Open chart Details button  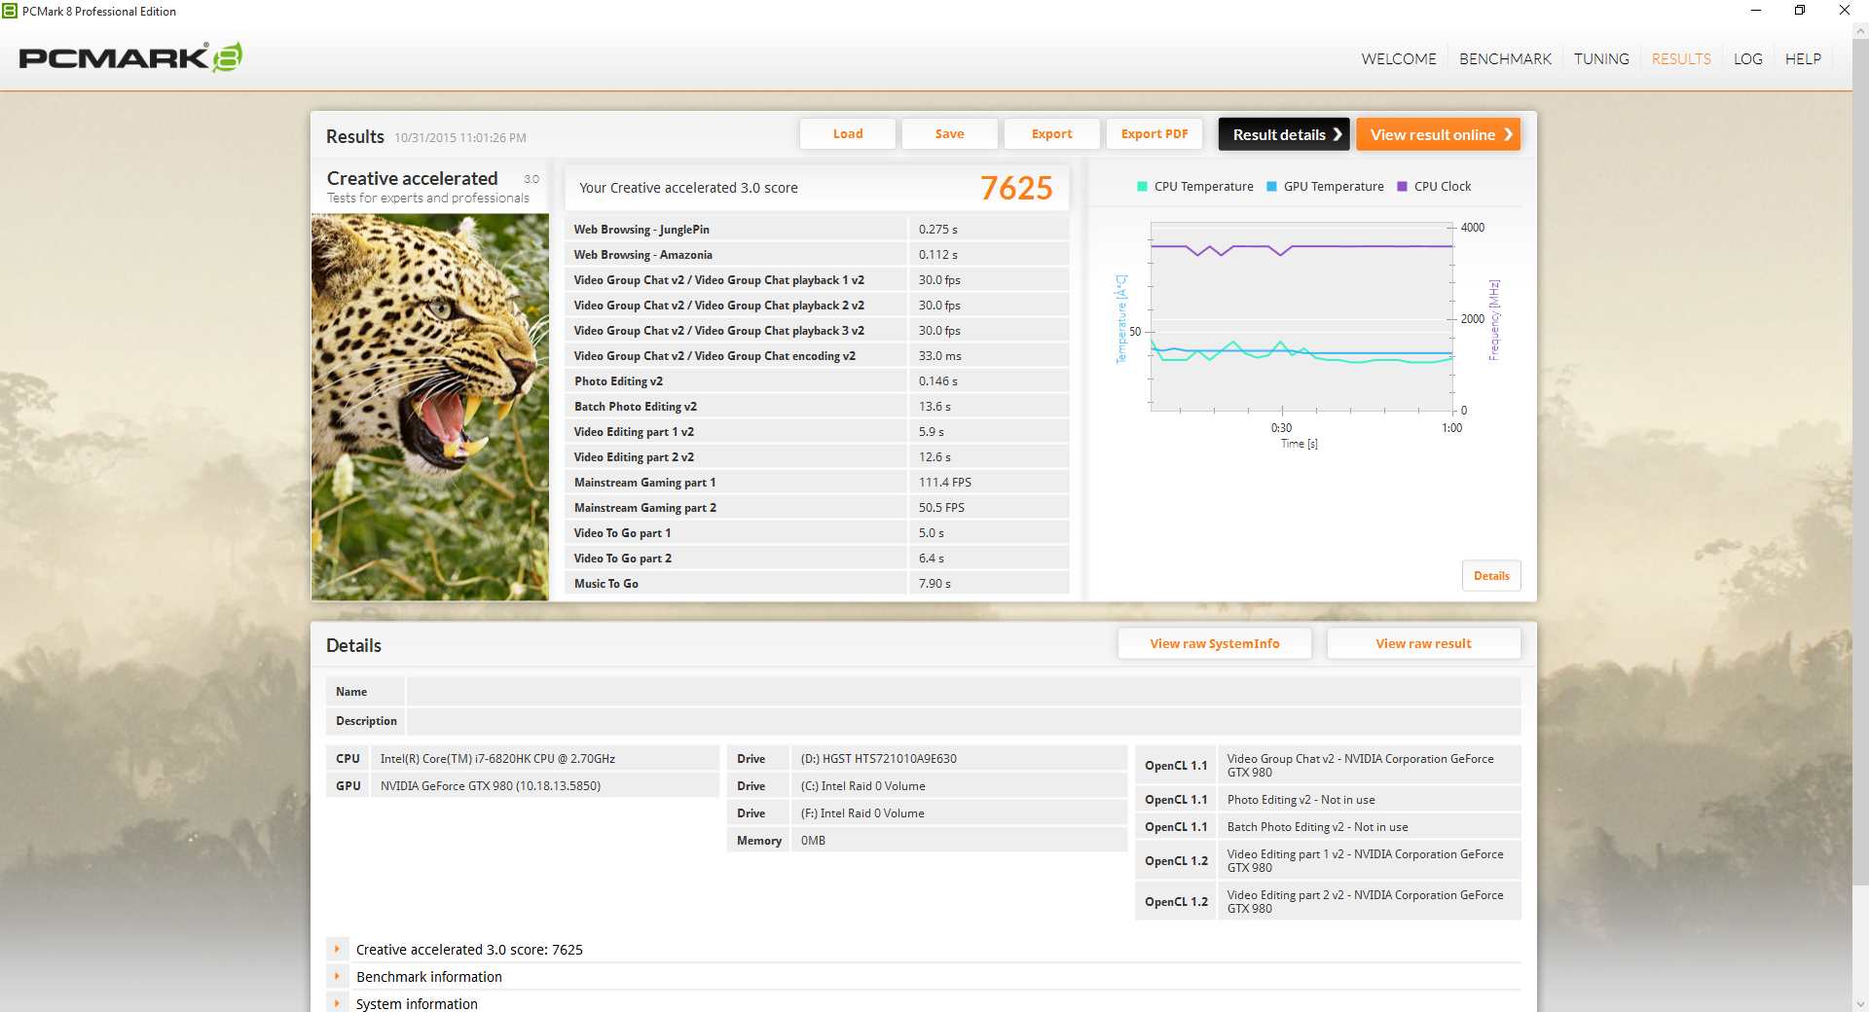[x=1491, y=576]
